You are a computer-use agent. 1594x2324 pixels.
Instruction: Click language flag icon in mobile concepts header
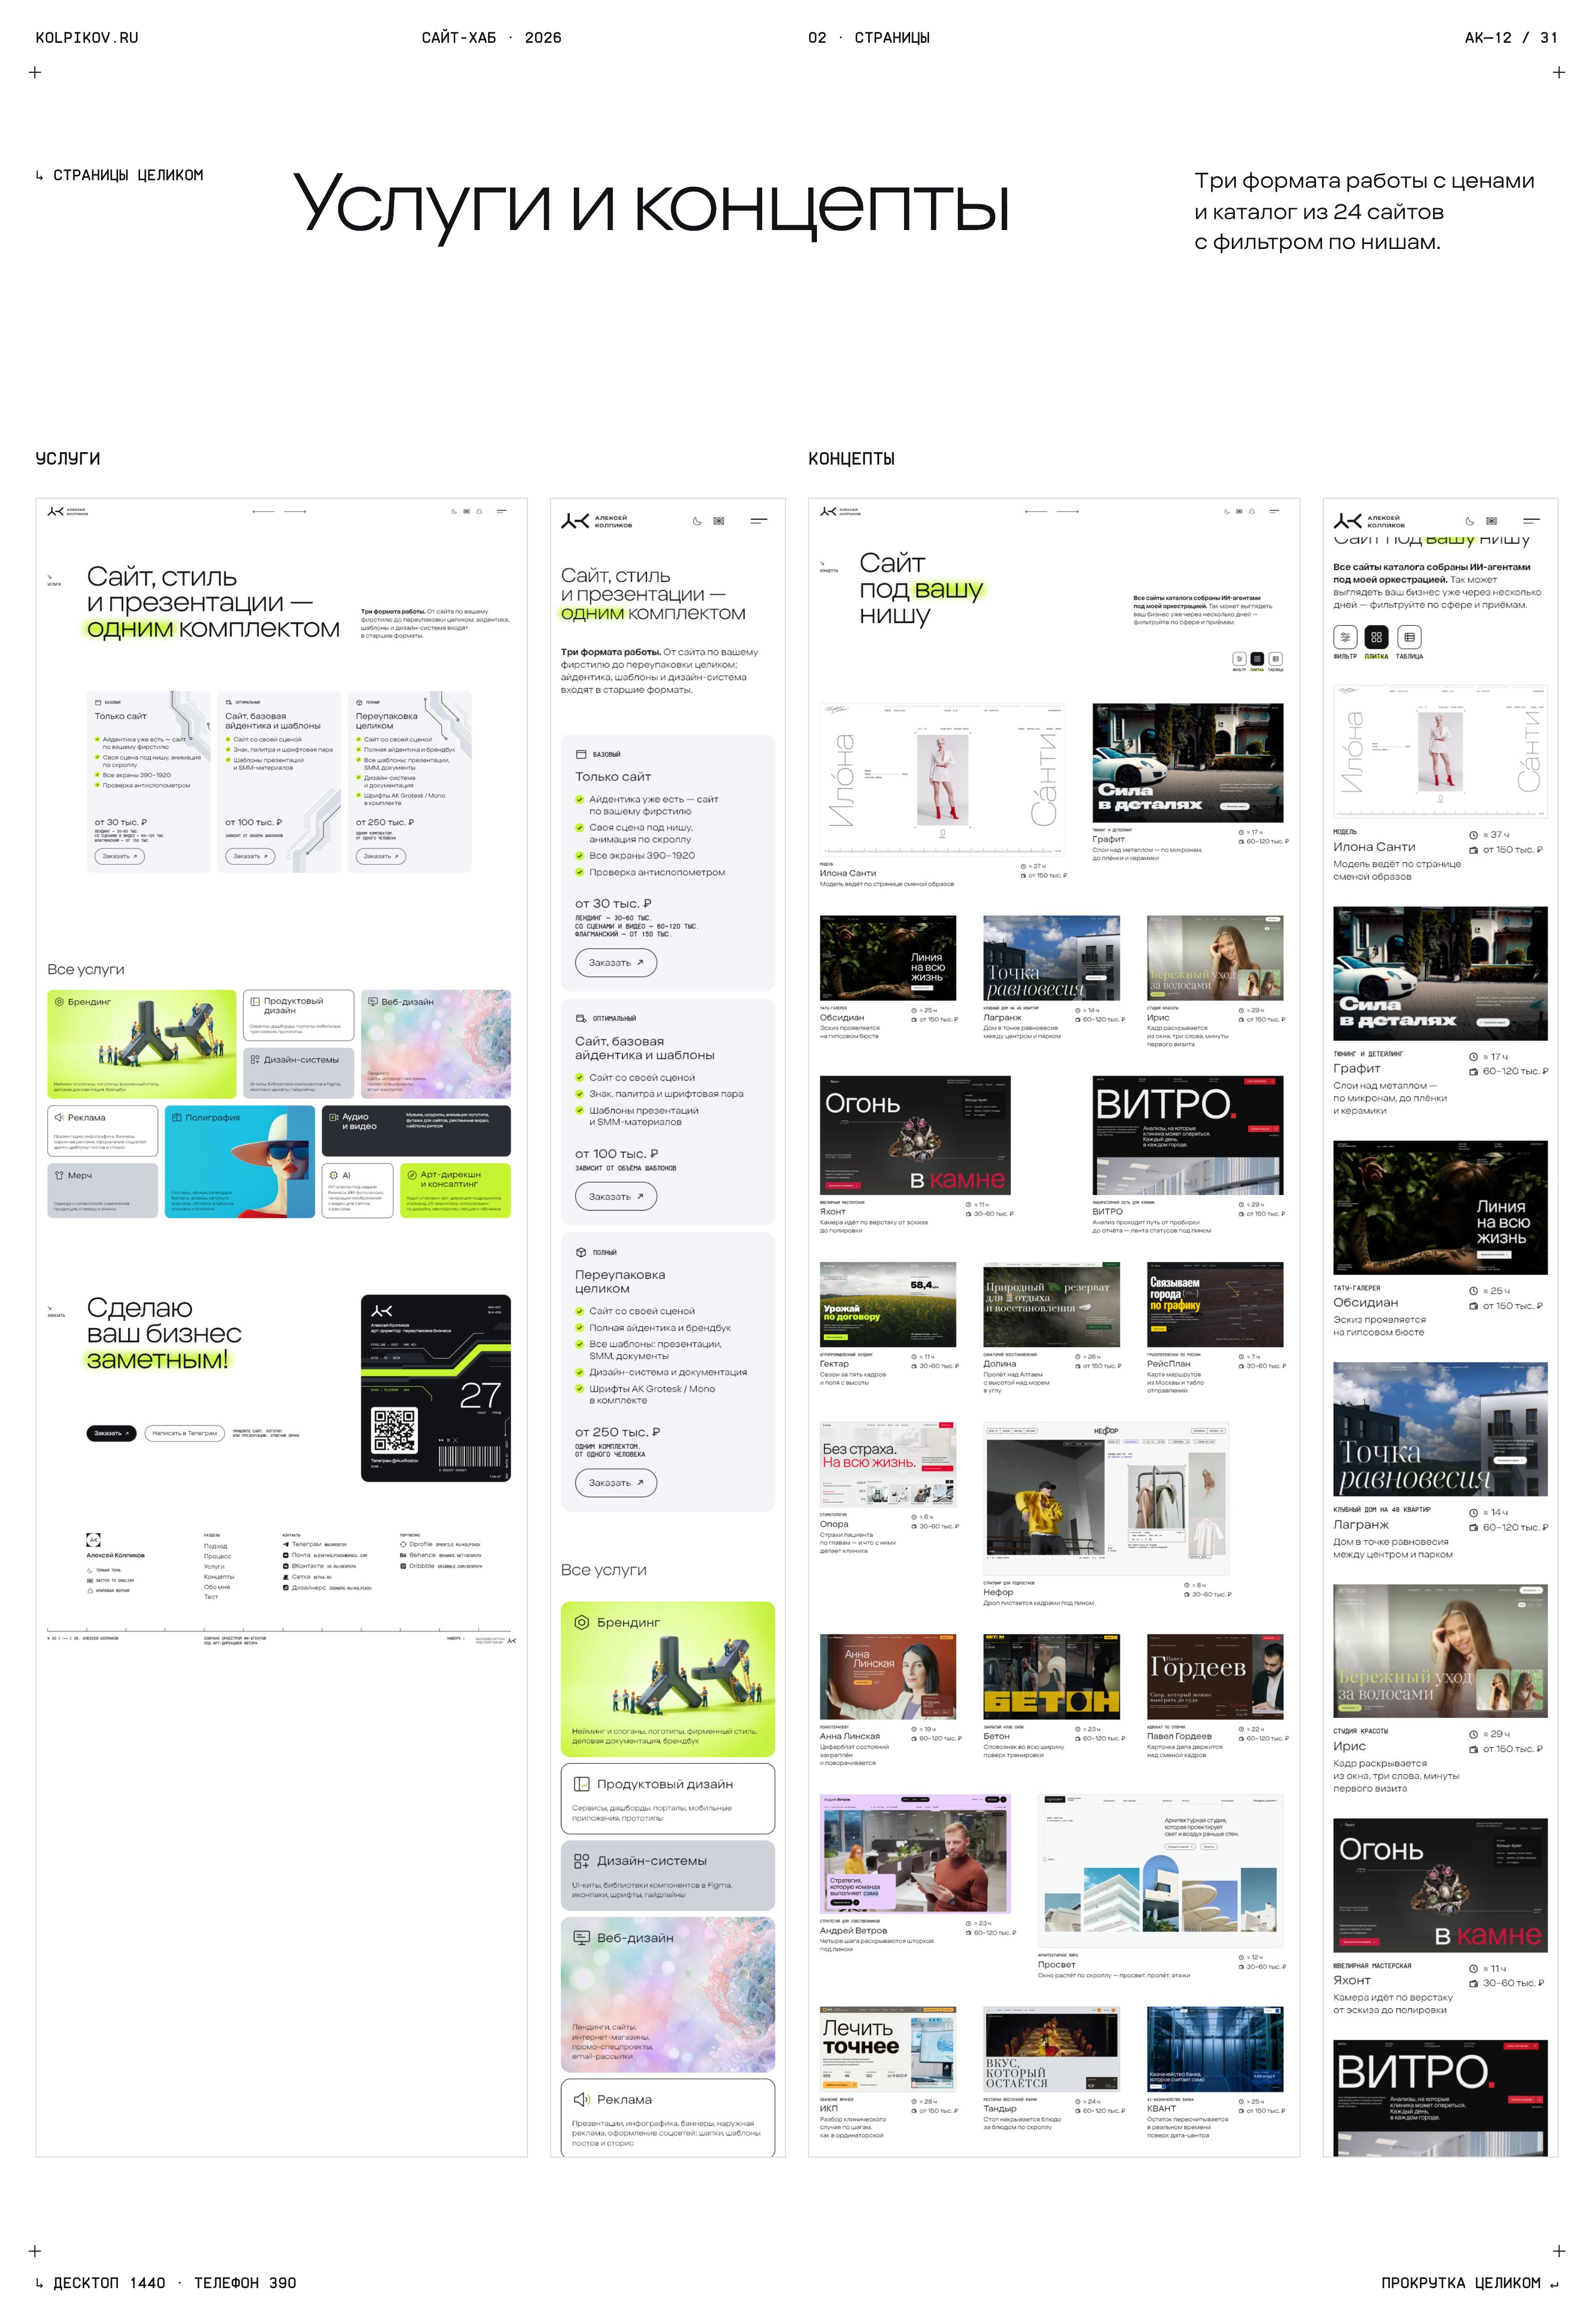tap(1491, 521)
